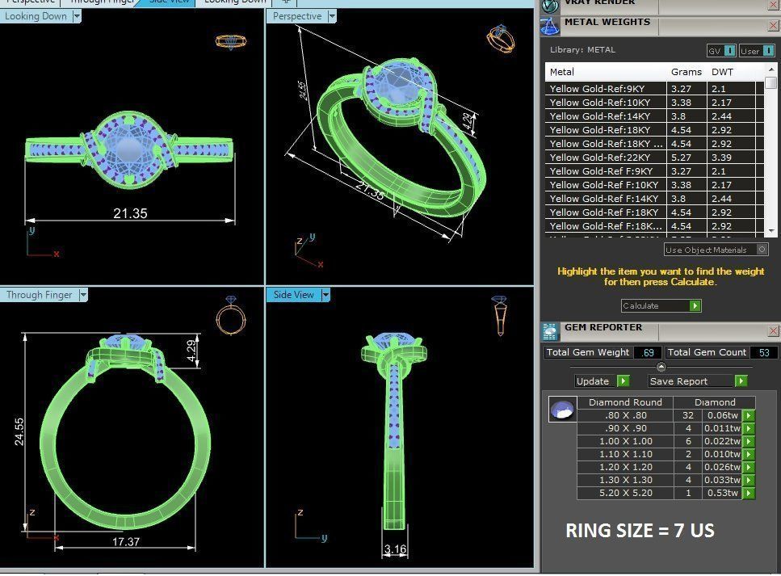Close the Metal Weights panel
Screen dimensions: 781x576
774,25
